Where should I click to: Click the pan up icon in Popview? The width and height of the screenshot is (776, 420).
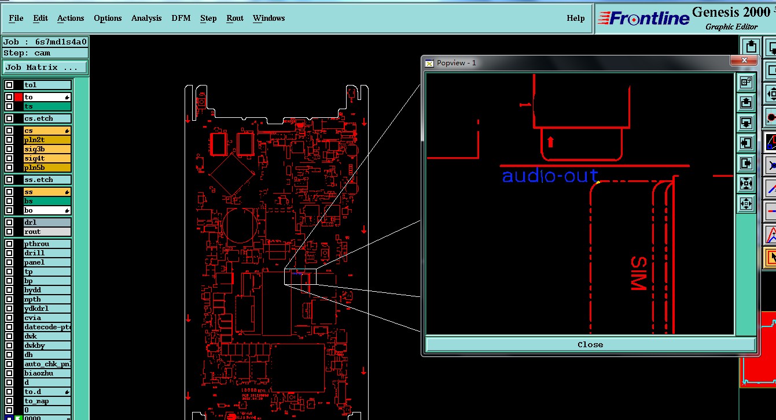coord(746,102)
